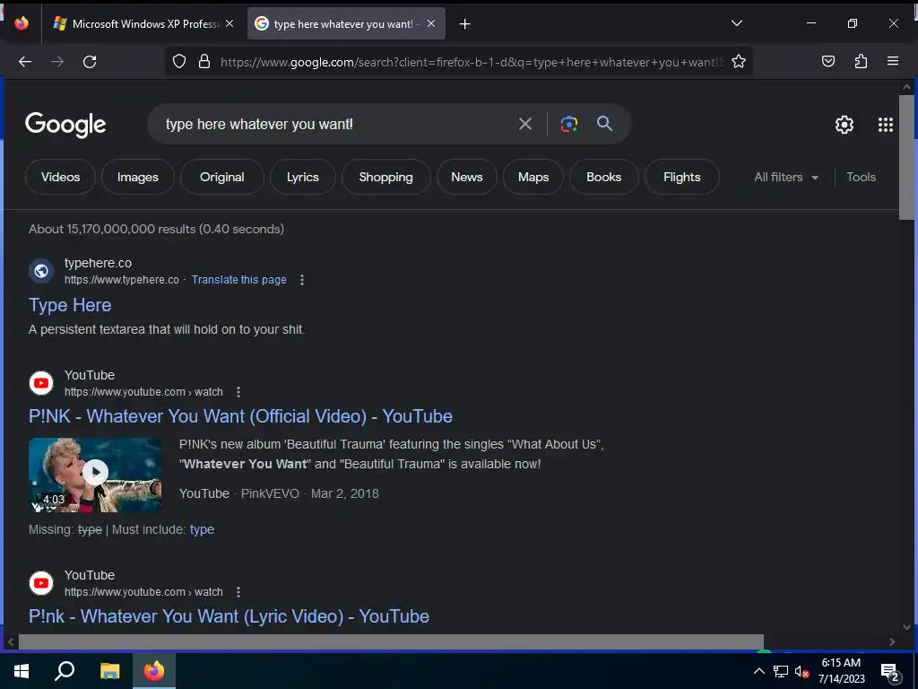Switch to Maps results
The image size is (918, 689).
point(533,177)
